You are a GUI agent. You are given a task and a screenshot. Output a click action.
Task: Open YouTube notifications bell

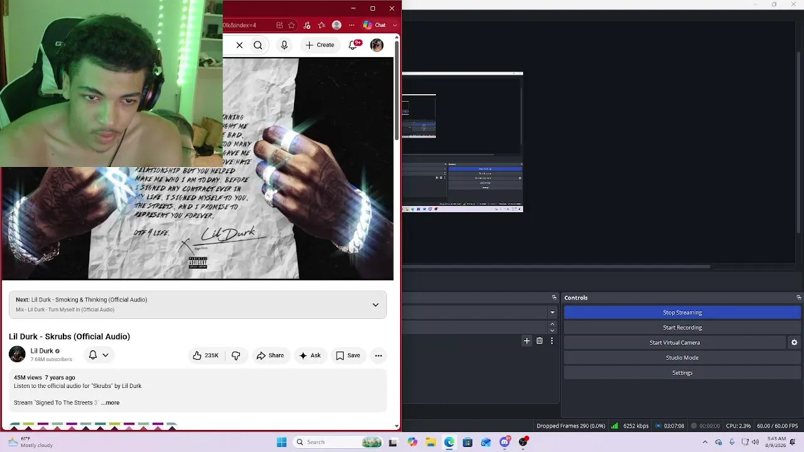354,45
